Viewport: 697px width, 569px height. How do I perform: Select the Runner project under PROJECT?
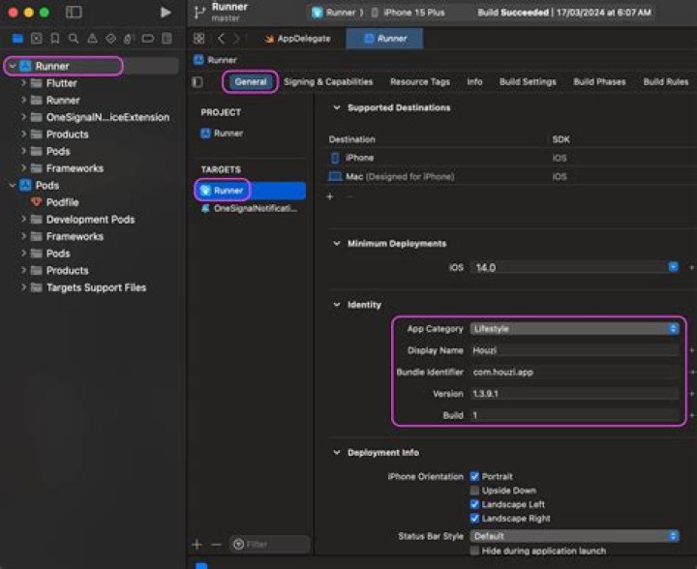tap(222, 134)
